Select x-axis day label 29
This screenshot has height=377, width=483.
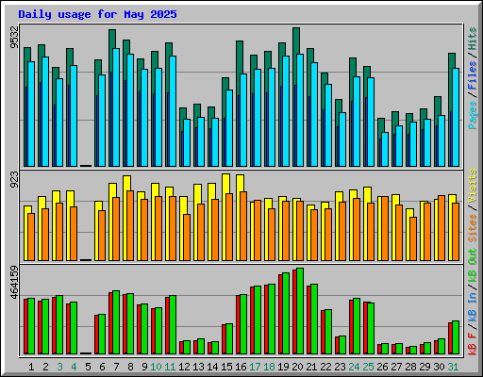pos(425,367)
